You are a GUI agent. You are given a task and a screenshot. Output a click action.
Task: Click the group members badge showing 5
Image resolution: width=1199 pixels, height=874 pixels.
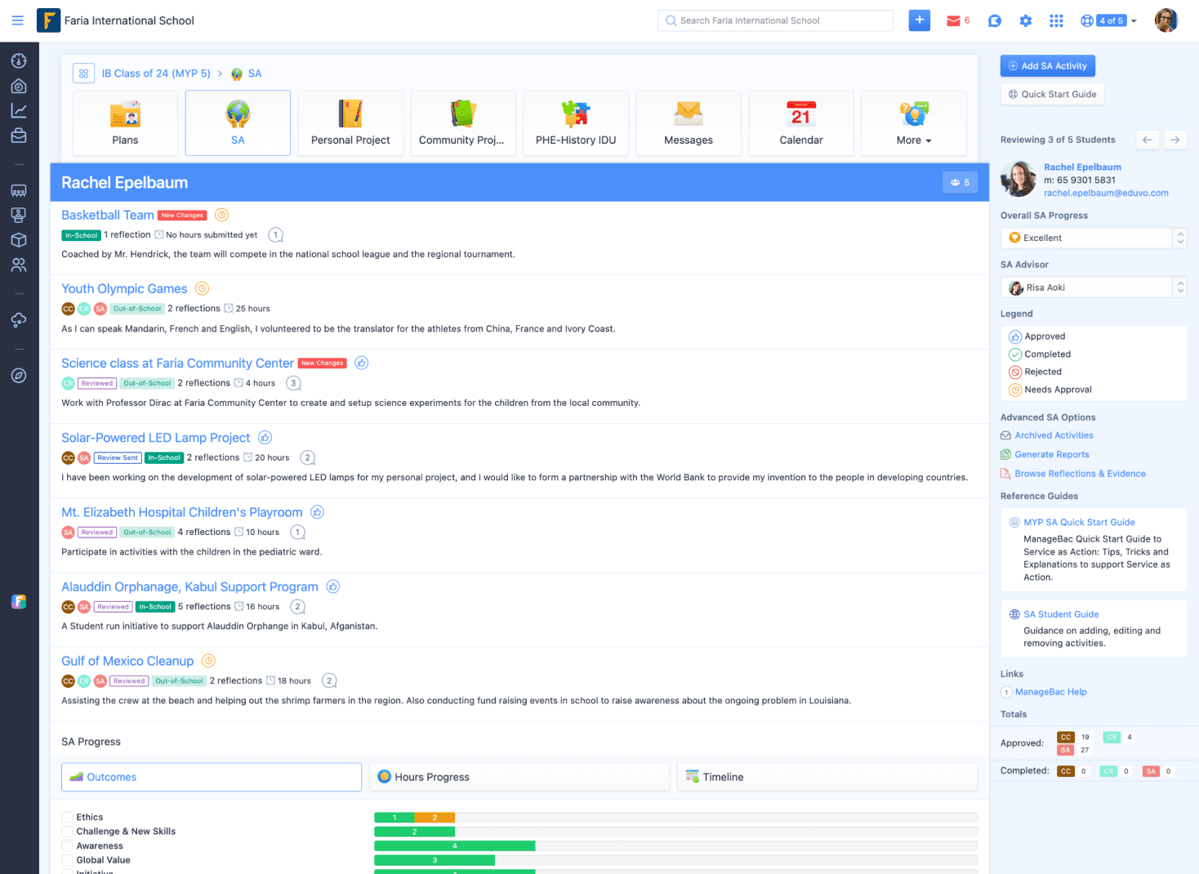(960, 183)
